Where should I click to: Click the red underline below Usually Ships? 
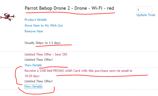click(x=54, y=46)
